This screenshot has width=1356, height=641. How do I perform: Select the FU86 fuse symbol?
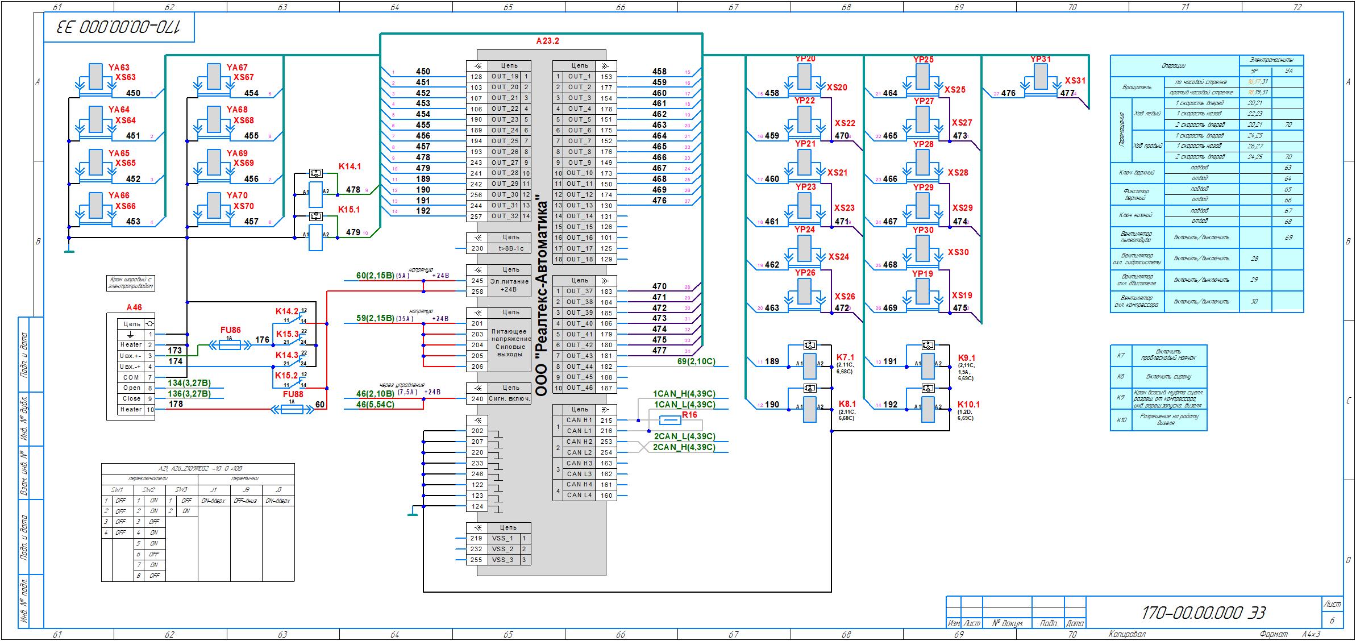[x=230, y=344]
